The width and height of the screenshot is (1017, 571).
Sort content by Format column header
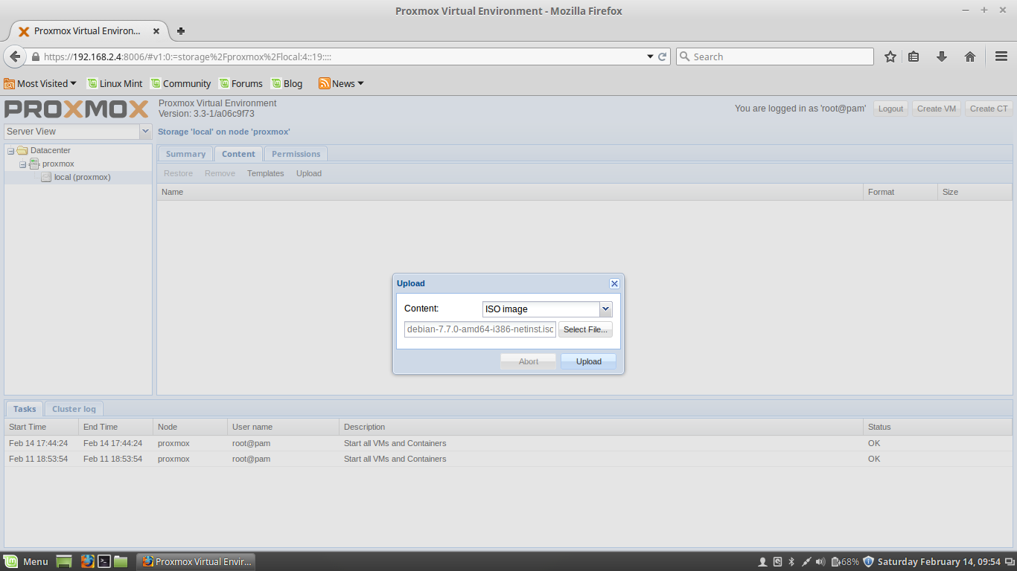click(901, 192)
